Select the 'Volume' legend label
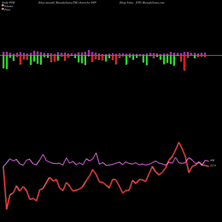Screen dimensions: 222x222 tap(8, 6)
